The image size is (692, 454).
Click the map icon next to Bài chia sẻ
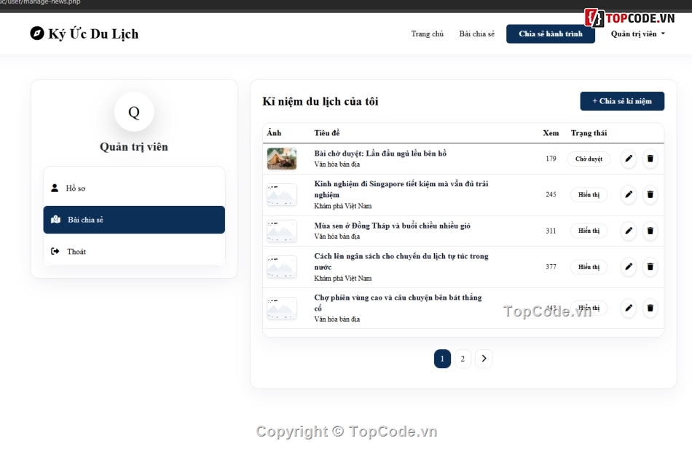(55, 220)
